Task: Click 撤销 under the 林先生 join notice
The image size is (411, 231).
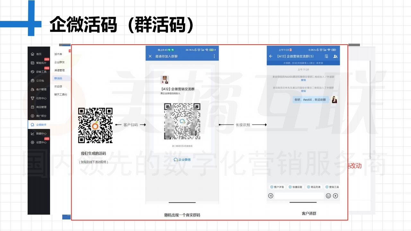Action: (x=303, y=91)
